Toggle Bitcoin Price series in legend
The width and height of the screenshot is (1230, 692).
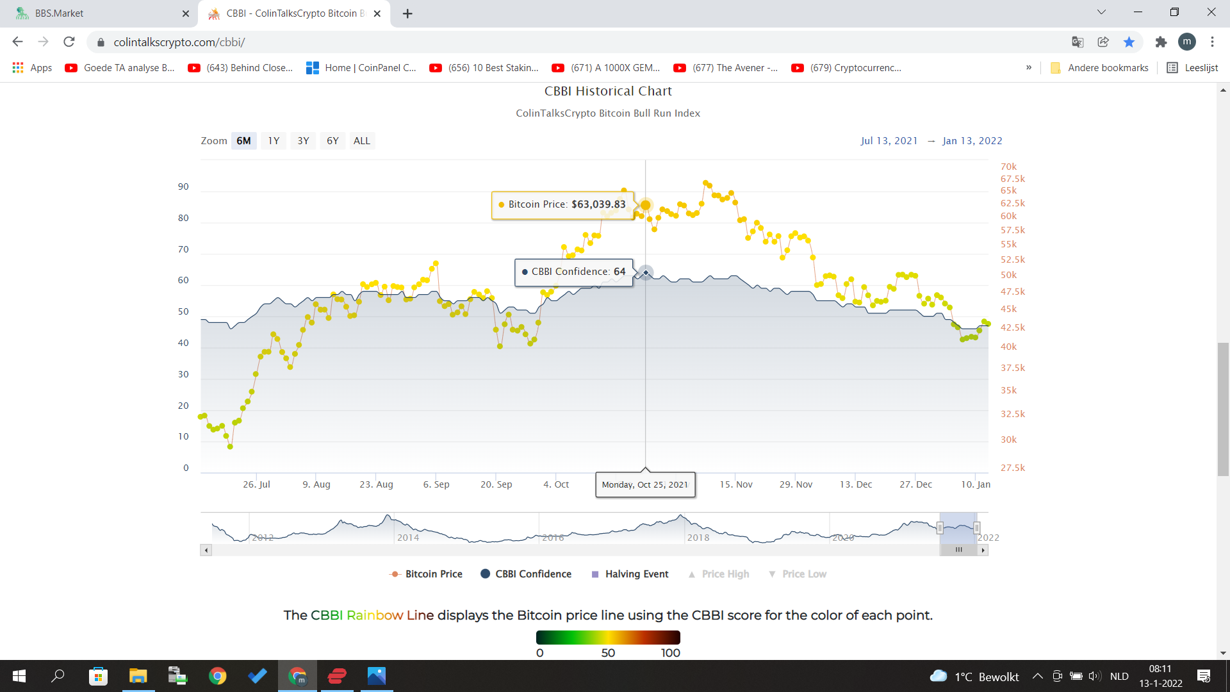tap(426, 574)
